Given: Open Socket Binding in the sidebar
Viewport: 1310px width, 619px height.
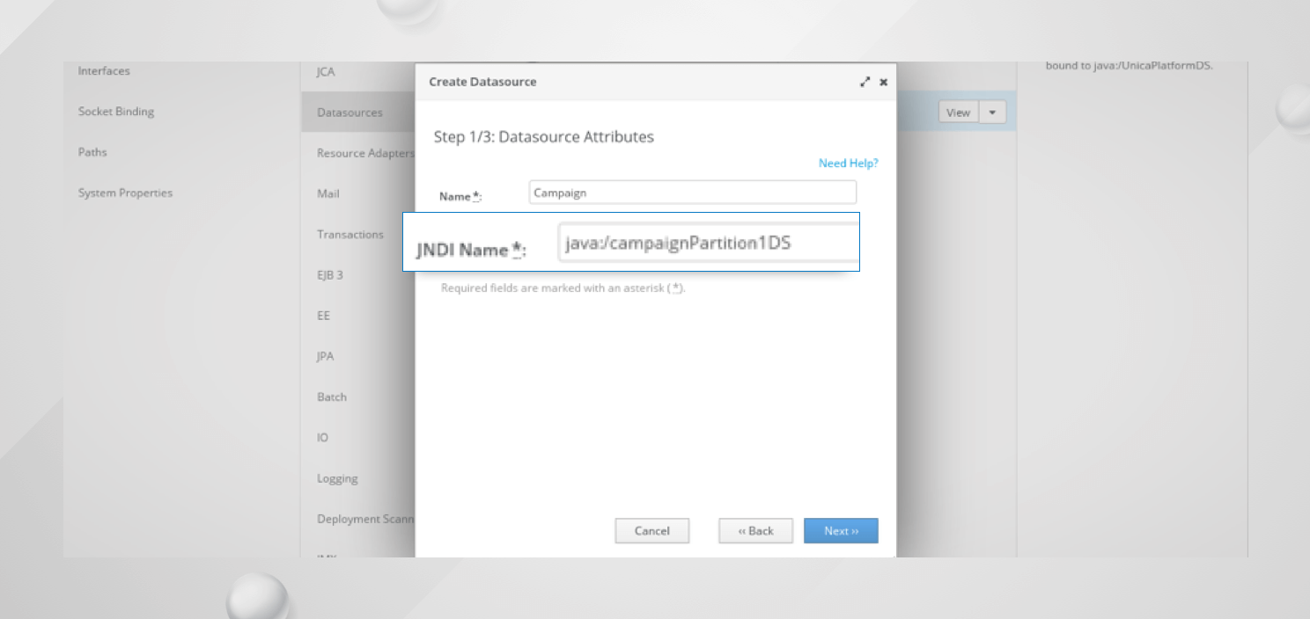Looking at the screenshot, I should coord(116,112).
